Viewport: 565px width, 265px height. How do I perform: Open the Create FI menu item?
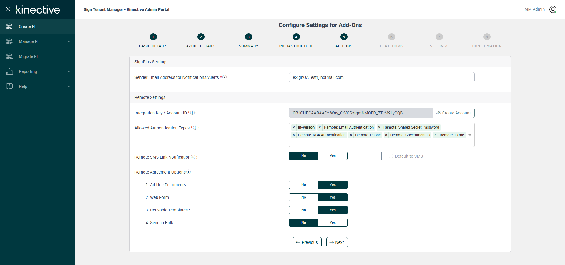[38, 26]
